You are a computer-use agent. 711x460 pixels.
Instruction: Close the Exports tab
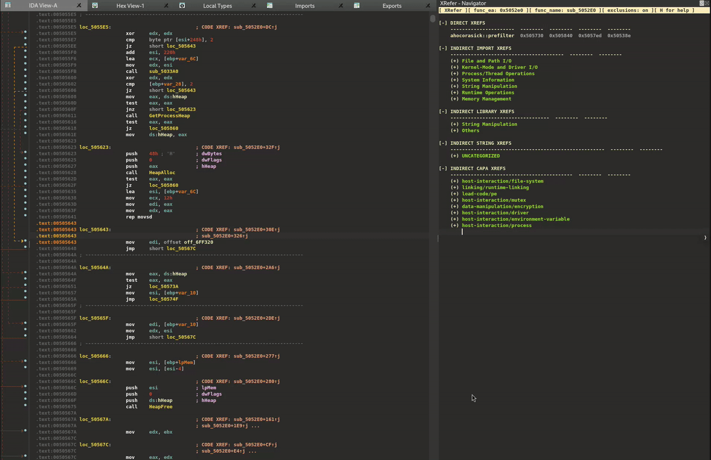click(428, 5)
